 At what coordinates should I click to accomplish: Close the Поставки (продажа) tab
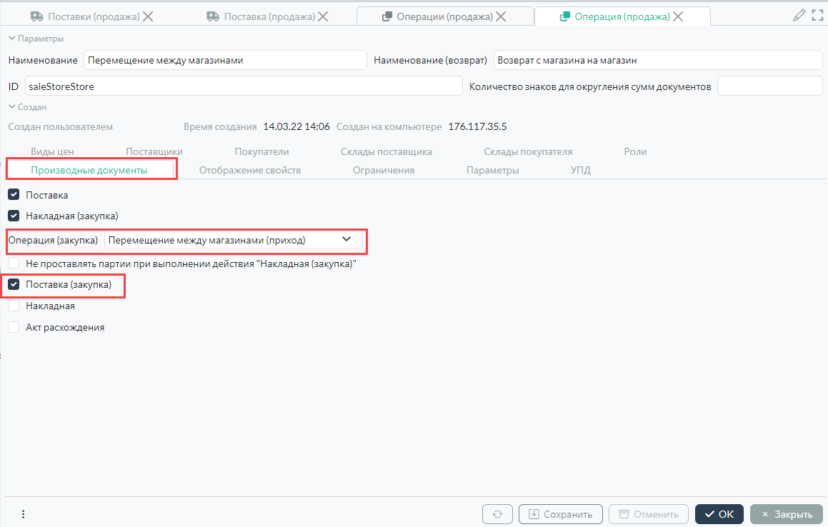point(149,16)
